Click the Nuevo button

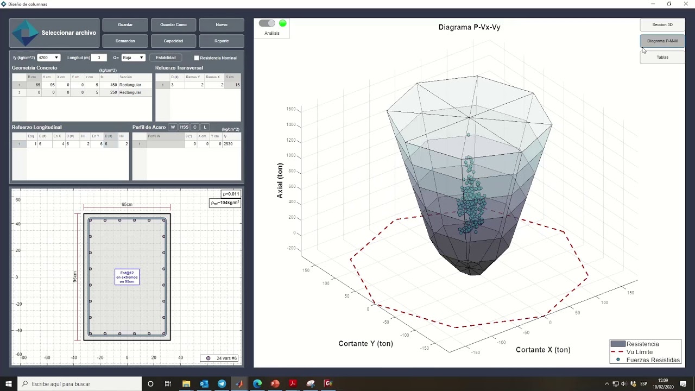[222, 24]
